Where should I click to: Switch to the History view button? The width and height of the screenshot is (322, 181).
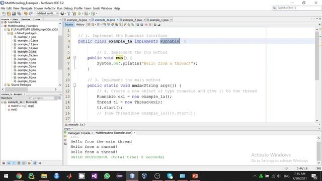[x=80, y=25]
